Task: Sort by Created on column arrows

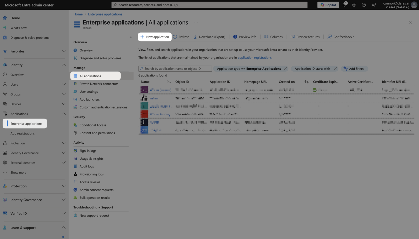Action: (306, 82)
